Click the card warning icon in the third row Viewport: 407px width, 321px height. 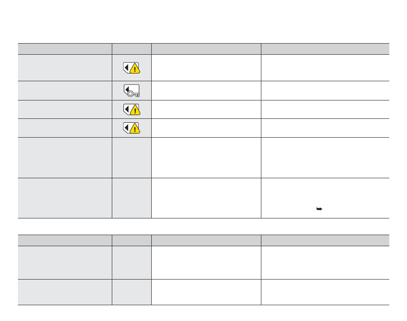click(132, 109)
